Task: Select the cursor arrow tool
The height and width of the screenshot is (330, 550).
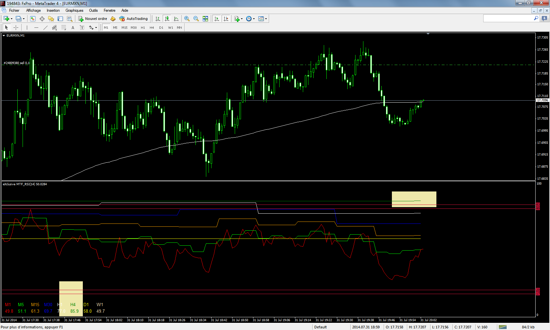Action: (x=7, y=27)
